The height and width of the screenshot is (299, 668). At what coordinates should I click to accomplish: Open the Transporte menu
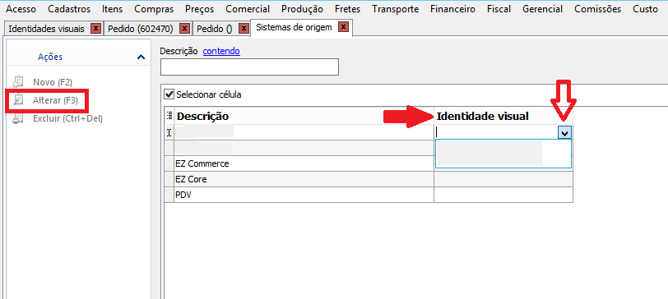coord(396,9)
